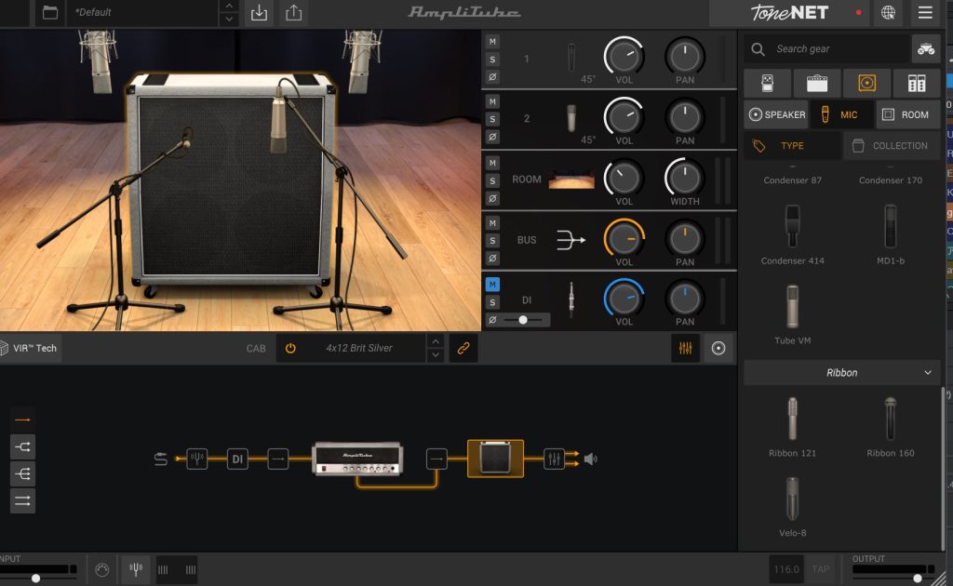Switch to the COLLECTION tab

point(891,146)
